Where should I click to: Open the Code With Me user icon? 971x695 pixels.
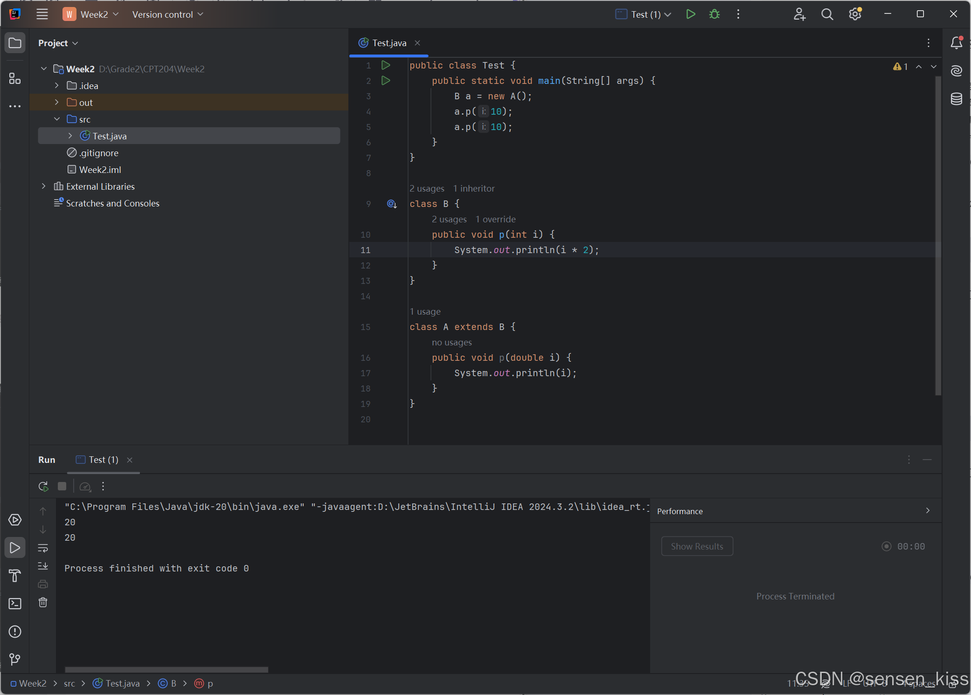(x=799, y=14)
